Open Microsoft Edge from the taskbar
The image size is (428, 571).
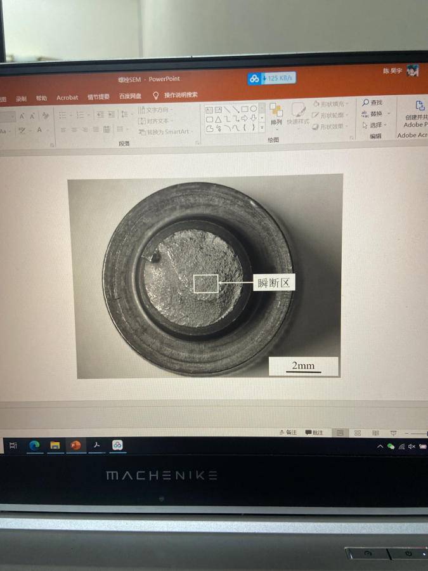click(x=34, y=445)
